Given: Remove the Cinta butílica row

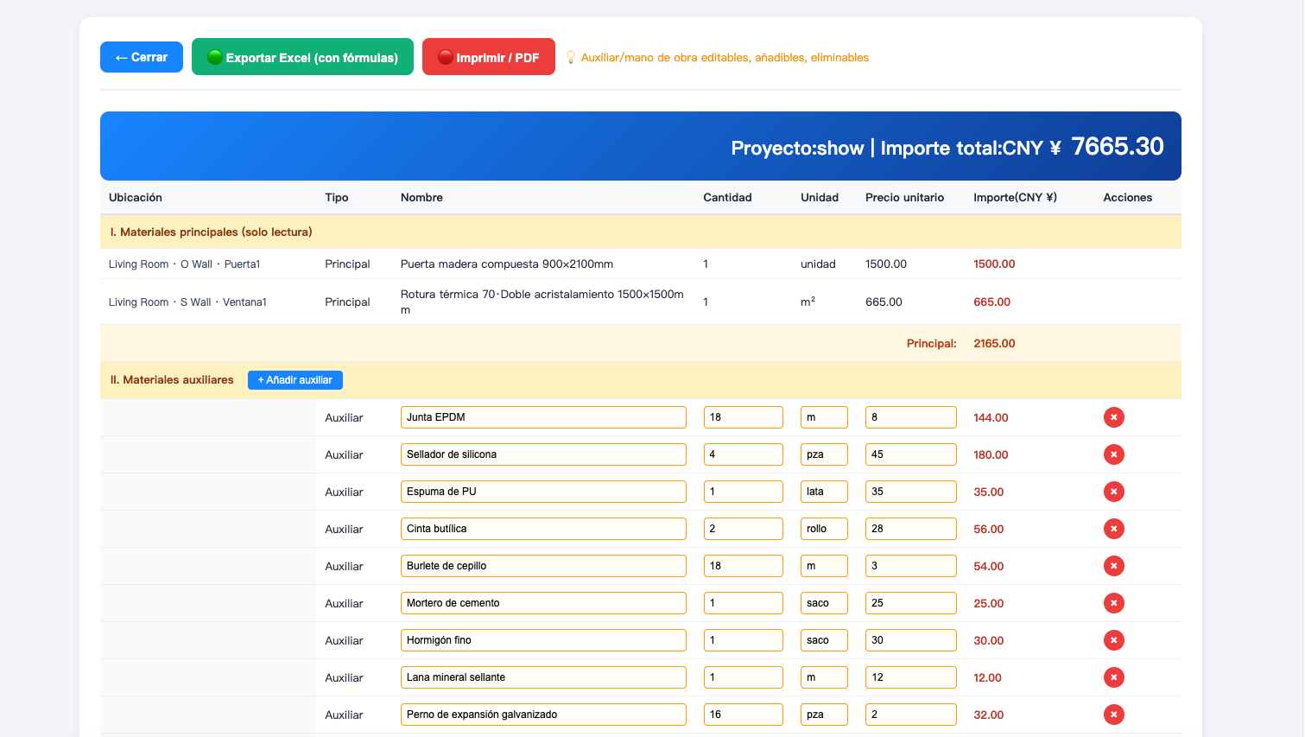Looking at the screenshot, I should 1113,529.
